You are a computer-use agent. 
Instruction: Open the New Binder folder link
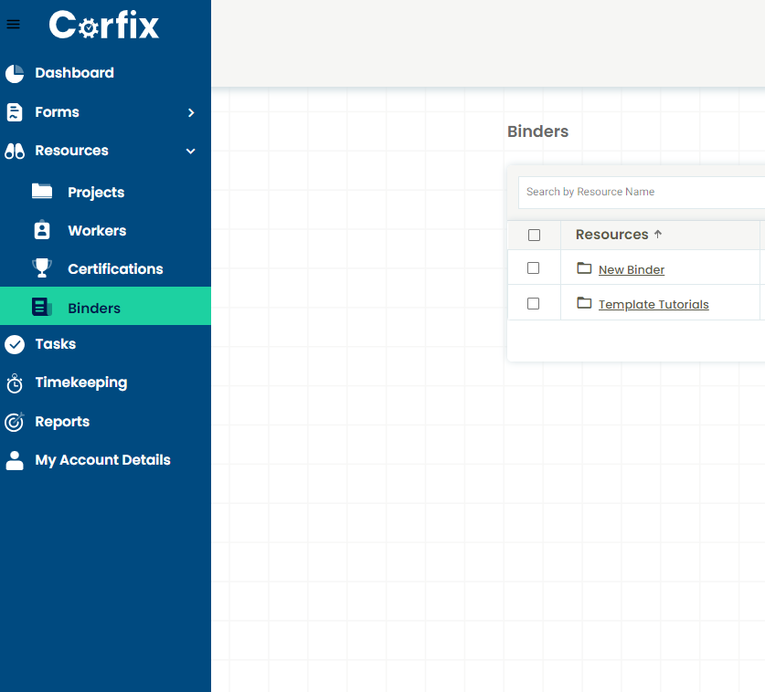[x=631, y=269]
